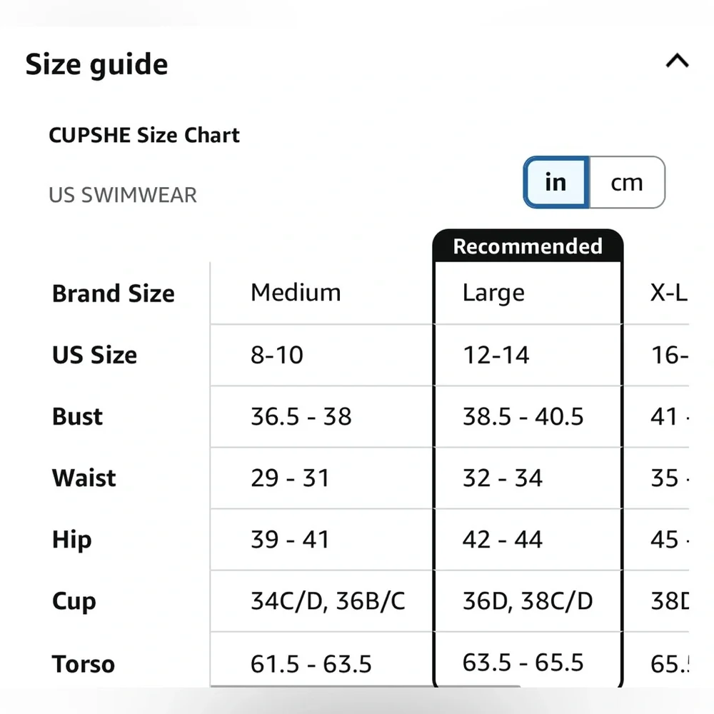Screen dimensions: 714x714
Task: Click the Size guide heading
Action: tap(96, 64)
